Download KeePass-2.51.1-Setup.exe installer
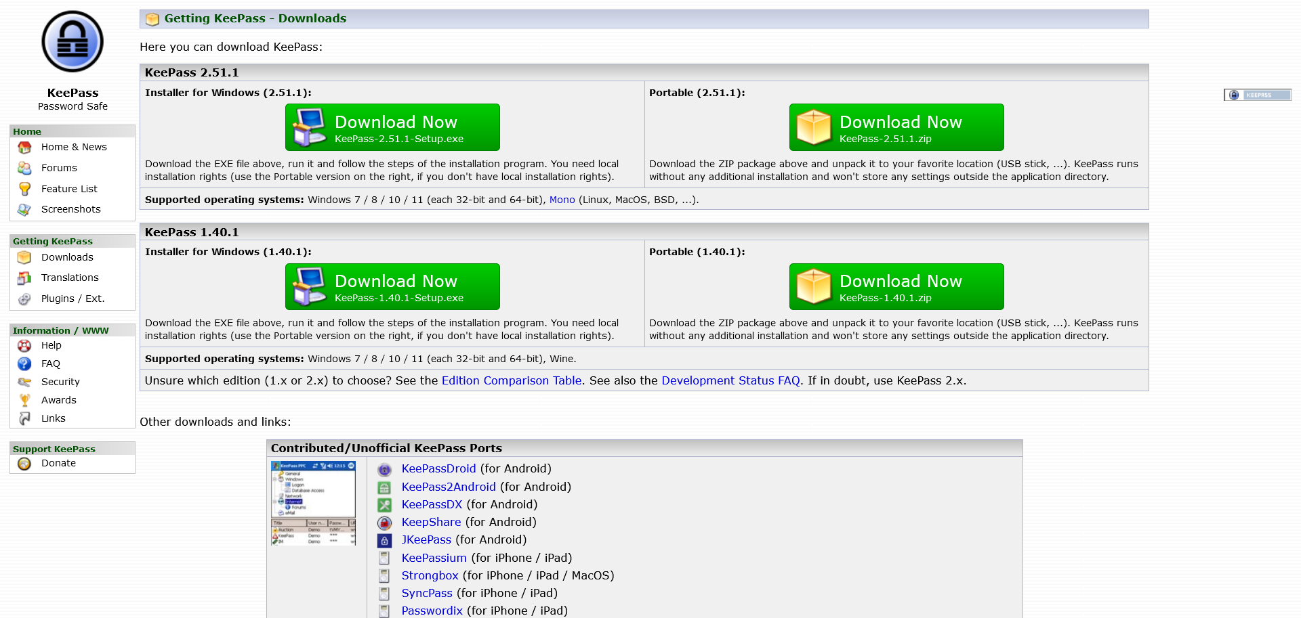 [x=392, y=127]
